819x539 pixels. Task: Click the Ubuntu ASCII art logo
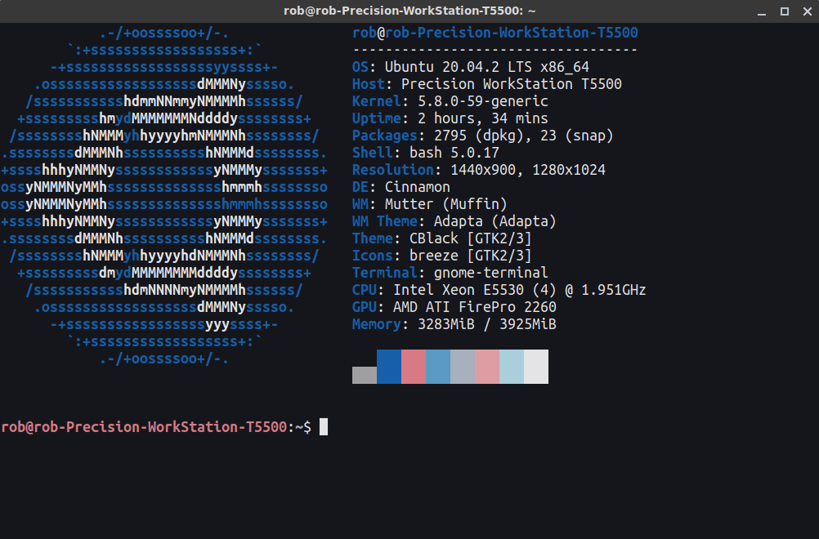163,196
